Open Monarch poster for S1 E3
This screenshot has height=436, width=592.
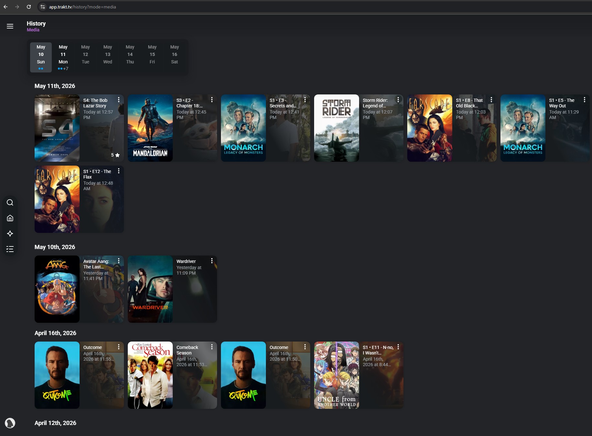(243, 128)
